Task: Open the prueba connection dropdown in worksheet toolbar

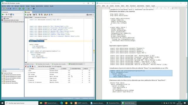Action: [x=90, y=15]
